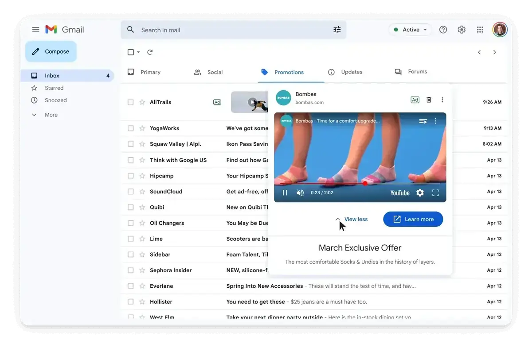Viewport: 532px width, 347px height.
Task: Click the Learn more button
Action: (413, 219)
